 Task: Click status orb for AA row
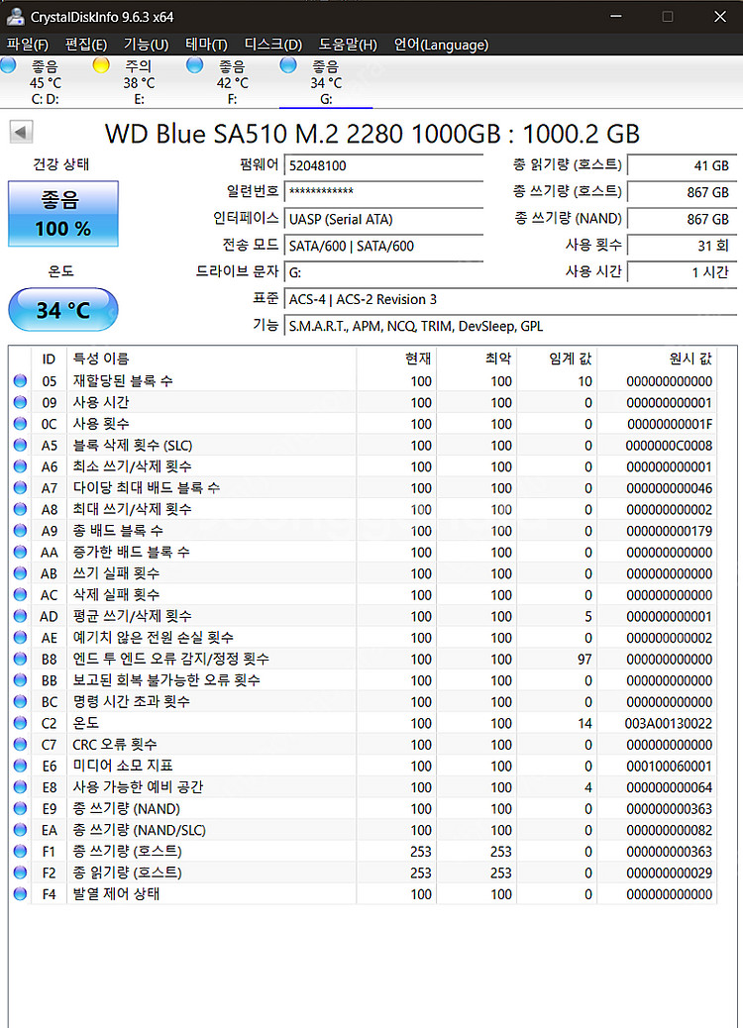pos(21,552)
